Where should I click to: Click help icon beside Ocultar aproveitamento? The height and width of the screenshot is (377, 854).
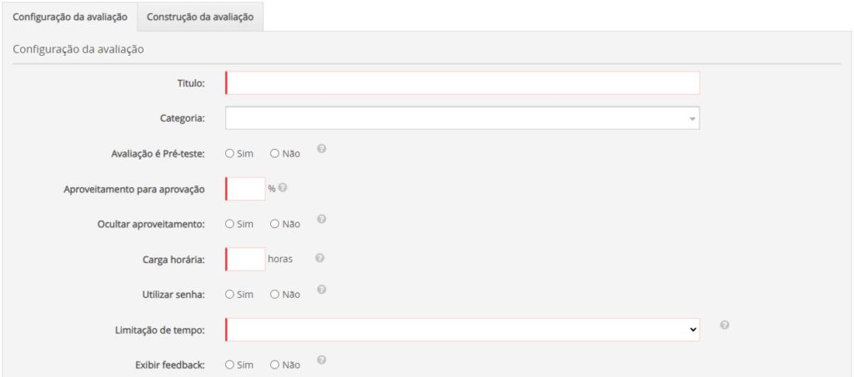click(x=321, y=220)
